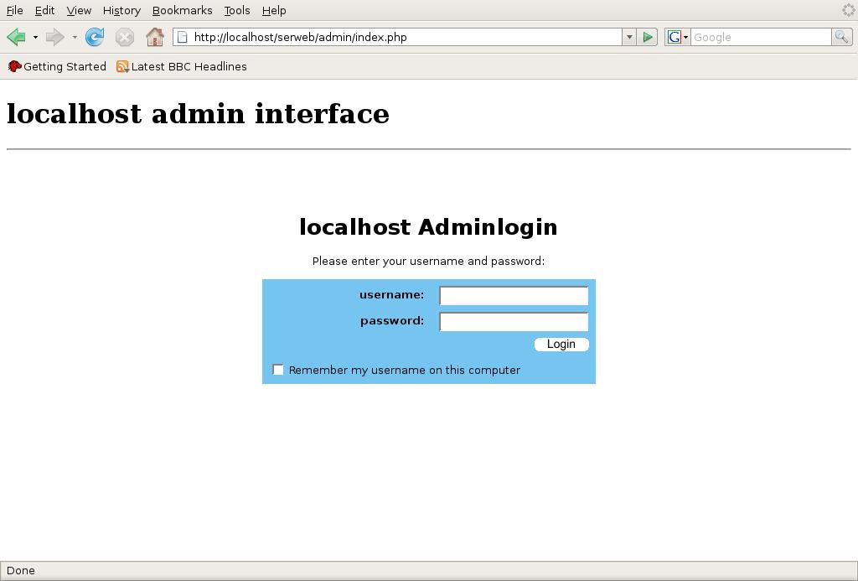Open the History menu
The image size is (858, 581).
click(121, 10)
